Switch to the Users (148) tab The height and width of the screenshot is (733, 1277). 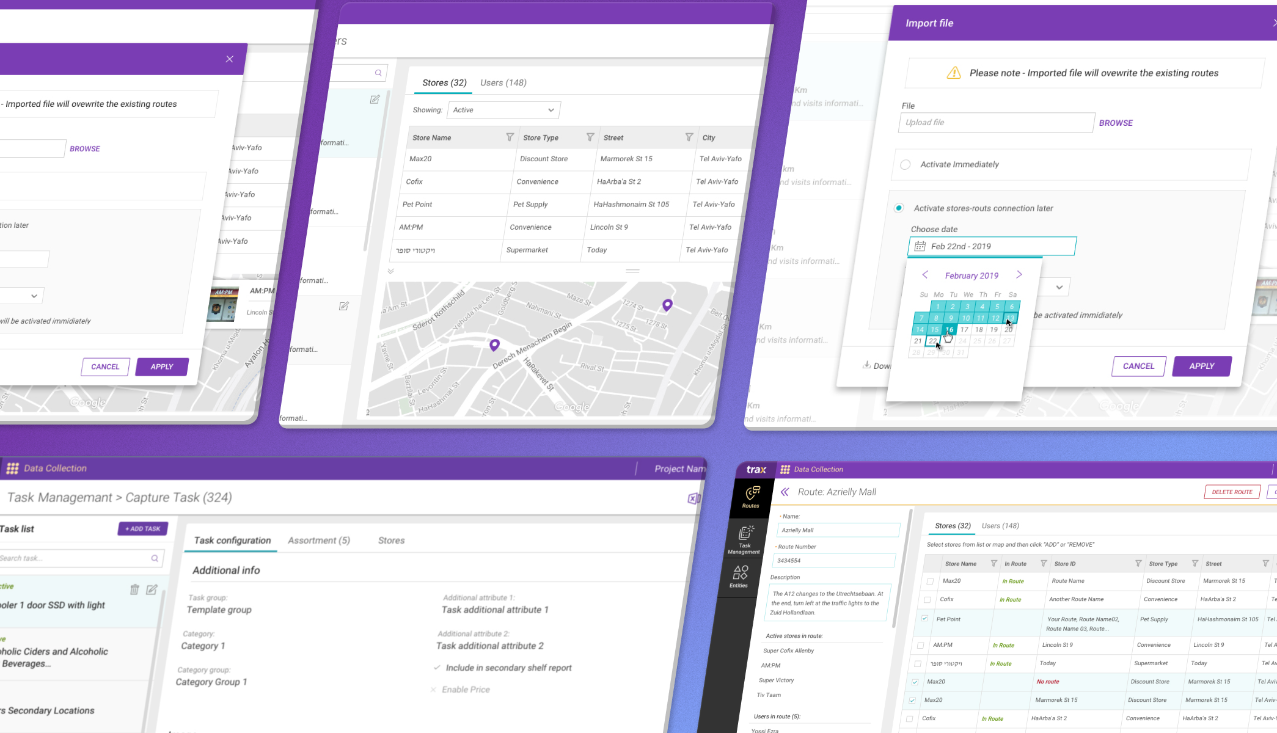point(503,82)
